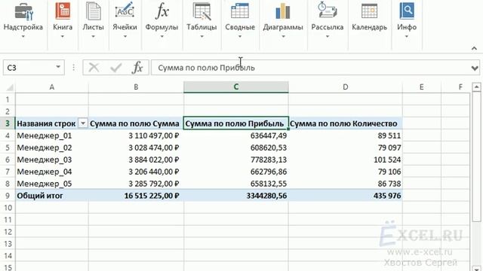
Task: Open the Сводные ribbon menu
Action: pyautogui.click(x=240, y=21)
